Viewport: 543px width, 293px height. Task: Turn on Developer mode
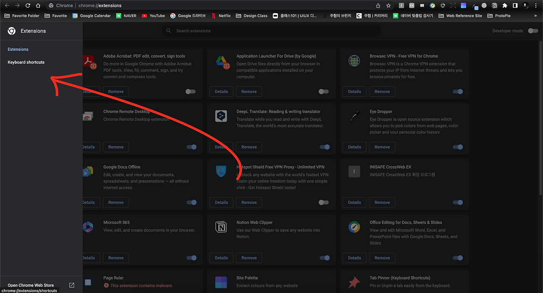tap(533, 30)
